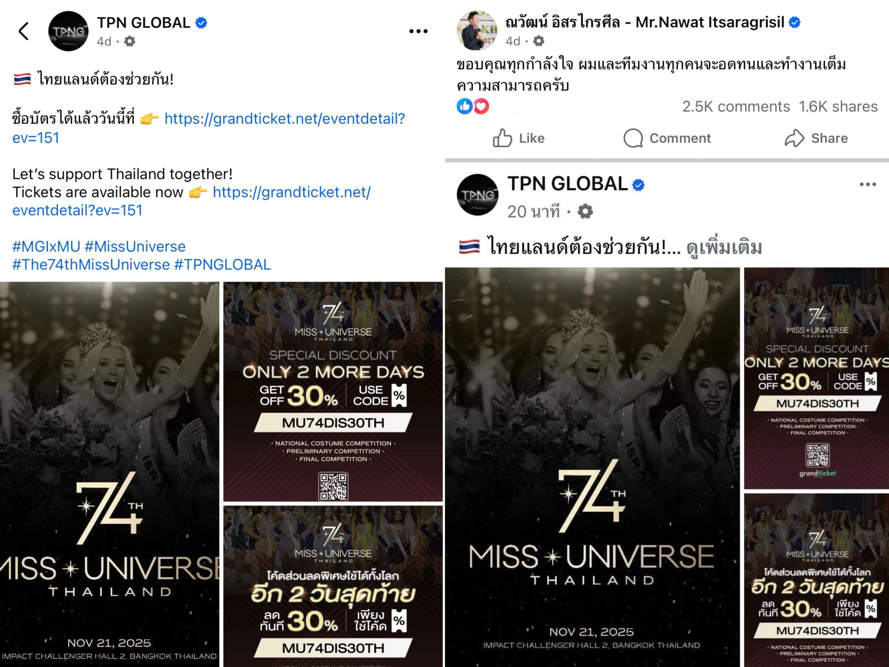Image resolution: width=889 pixels, height=667 pixels.
Task: Go back using the left chevron arrow
Action: click(x=24, y=31)
